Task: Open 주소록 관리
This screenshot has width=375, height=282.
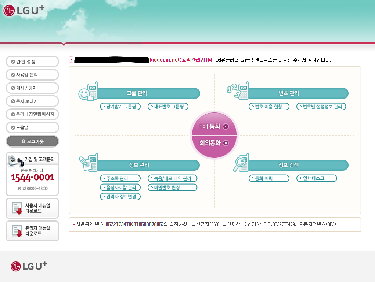Action: 120,178
